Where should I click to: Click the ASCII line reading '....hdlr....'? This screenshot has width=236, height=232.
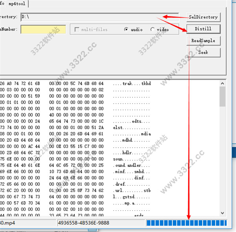[x=131, y=153]
